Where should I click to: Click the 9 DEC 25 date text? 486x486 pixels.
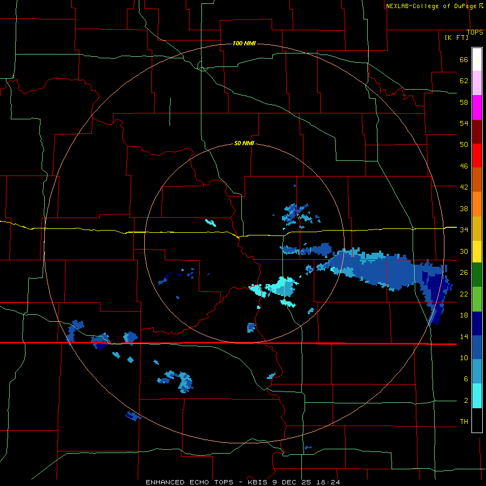click(x=293, y=482)
